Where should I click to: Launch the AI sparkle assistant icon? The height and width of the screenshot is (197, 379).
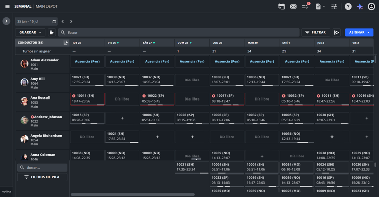pos(360,6)
